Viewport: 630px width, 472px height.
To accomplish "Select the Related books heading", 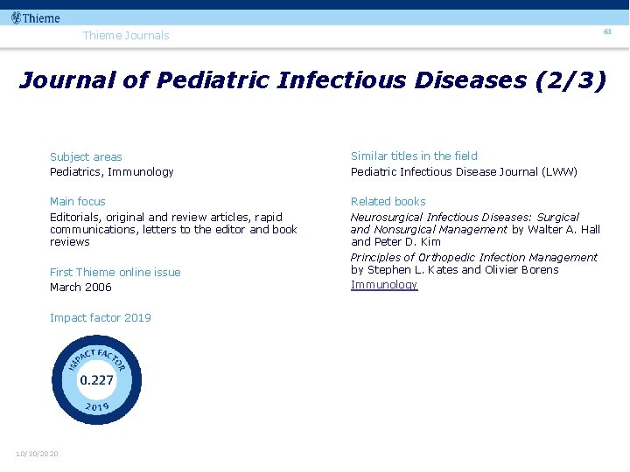I will (x=388, y=201).
